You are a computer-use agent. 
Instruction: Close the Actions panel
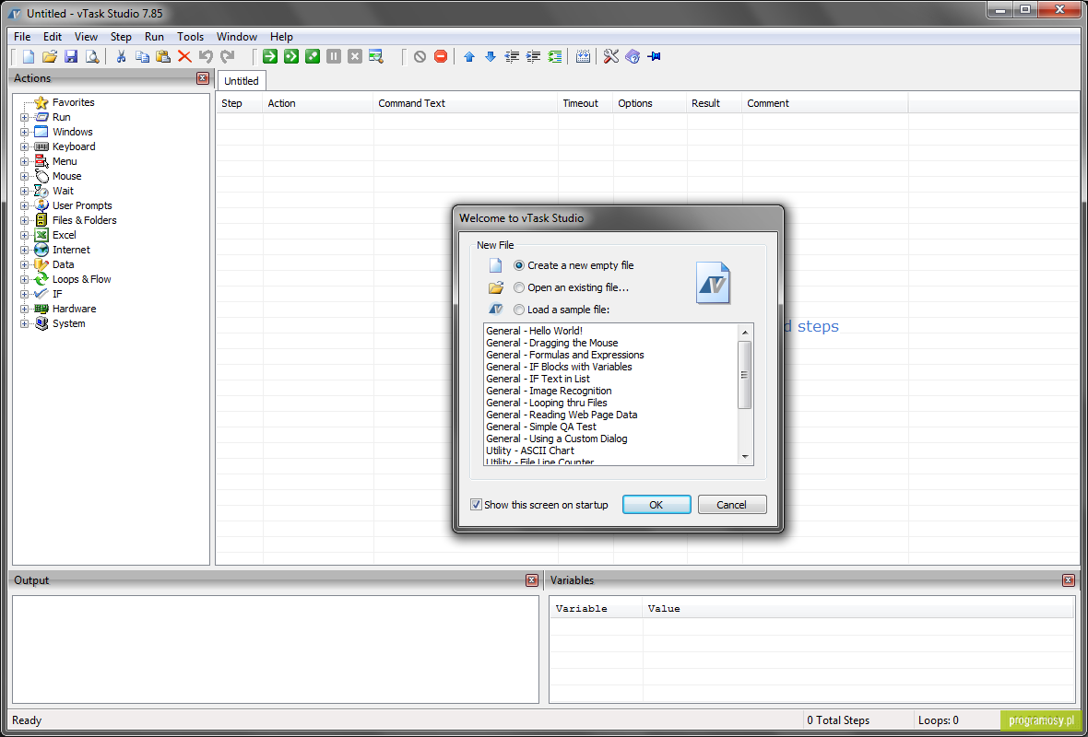click(x=203, y=78)
